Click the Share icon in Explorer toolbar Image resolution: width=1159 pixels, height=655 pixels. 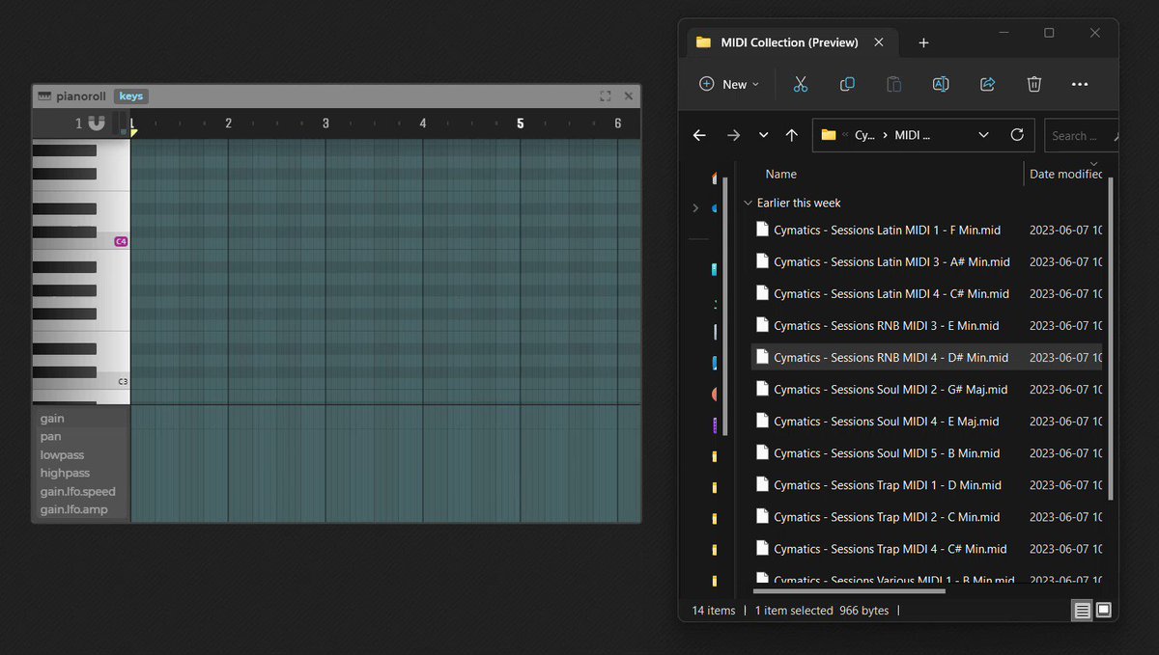[987, 84]
